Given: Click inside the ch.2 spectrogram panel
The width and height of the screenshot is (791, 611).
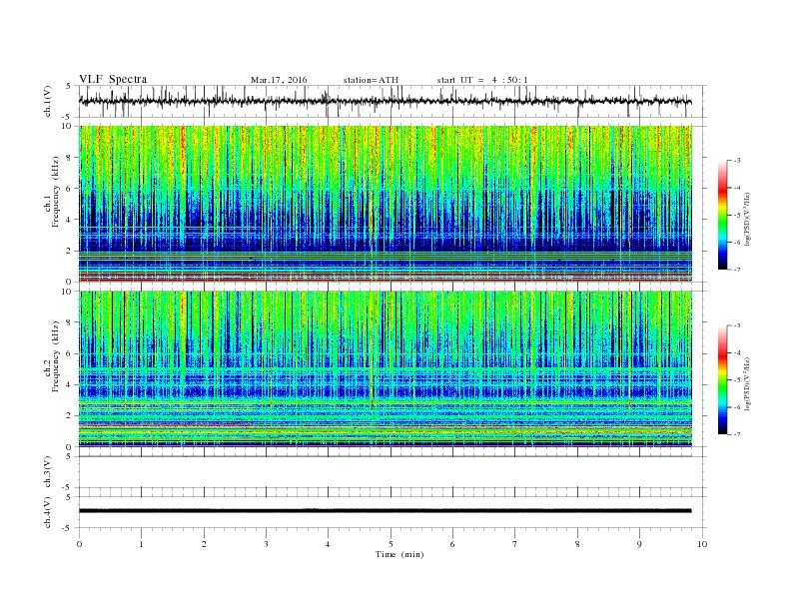Looking at the screenshot, I should coord(385,368).
